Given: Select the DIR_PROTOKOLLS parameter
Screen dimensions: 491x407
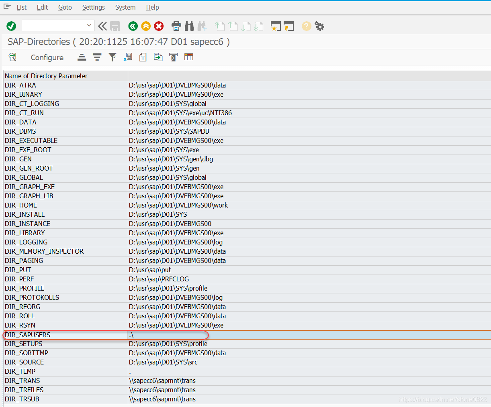Looking at the screenshot, I should pos(32,297).
